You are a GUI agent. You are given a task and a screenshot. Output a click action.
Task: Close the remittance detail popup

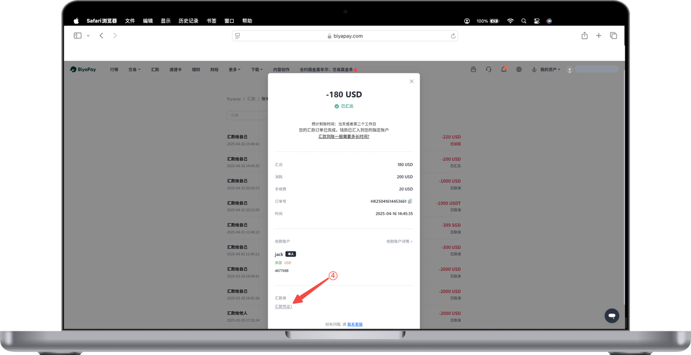(x=411, y=81)
